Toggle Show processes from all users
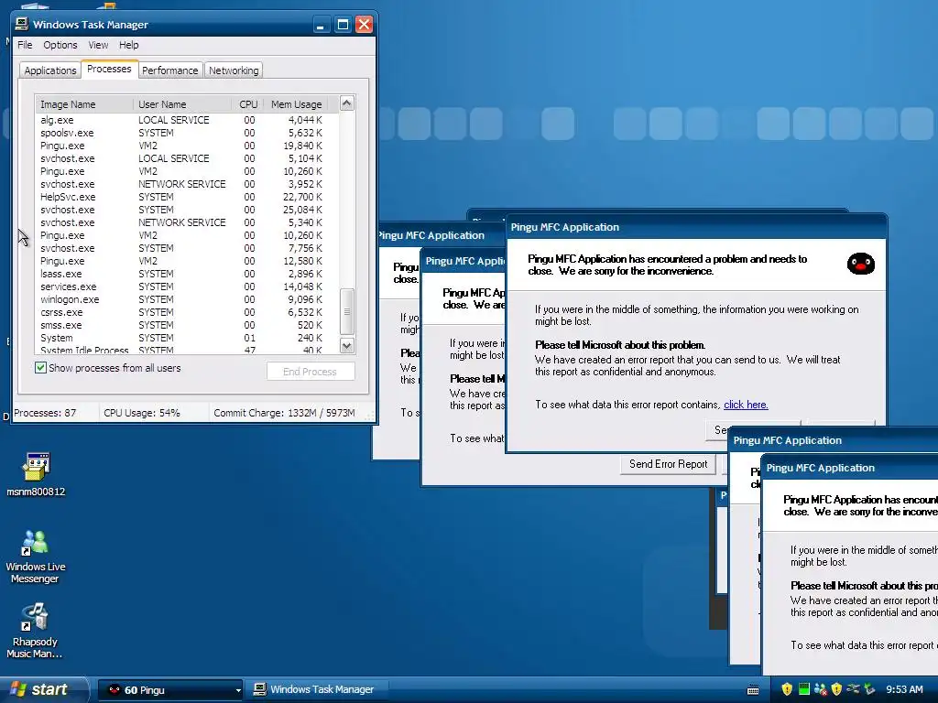Screen dimensions: 938x703 (x=40, y=368)
